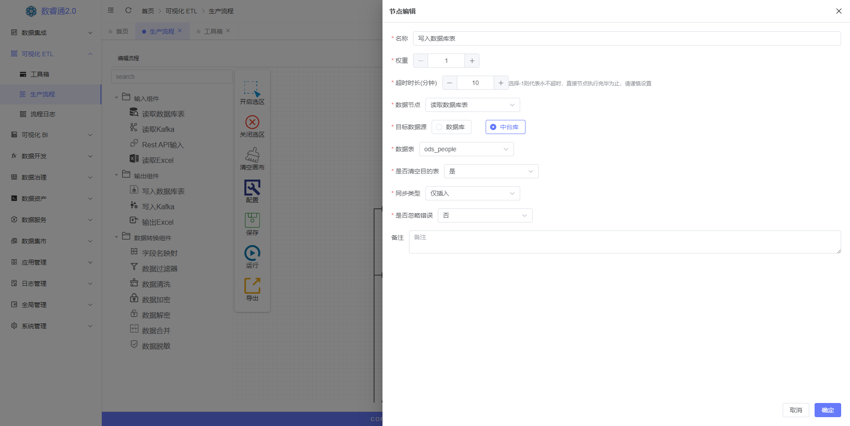Collapse the 输出组件 tree folder
This screenshot has height=426, width=850.
[116, 175]
